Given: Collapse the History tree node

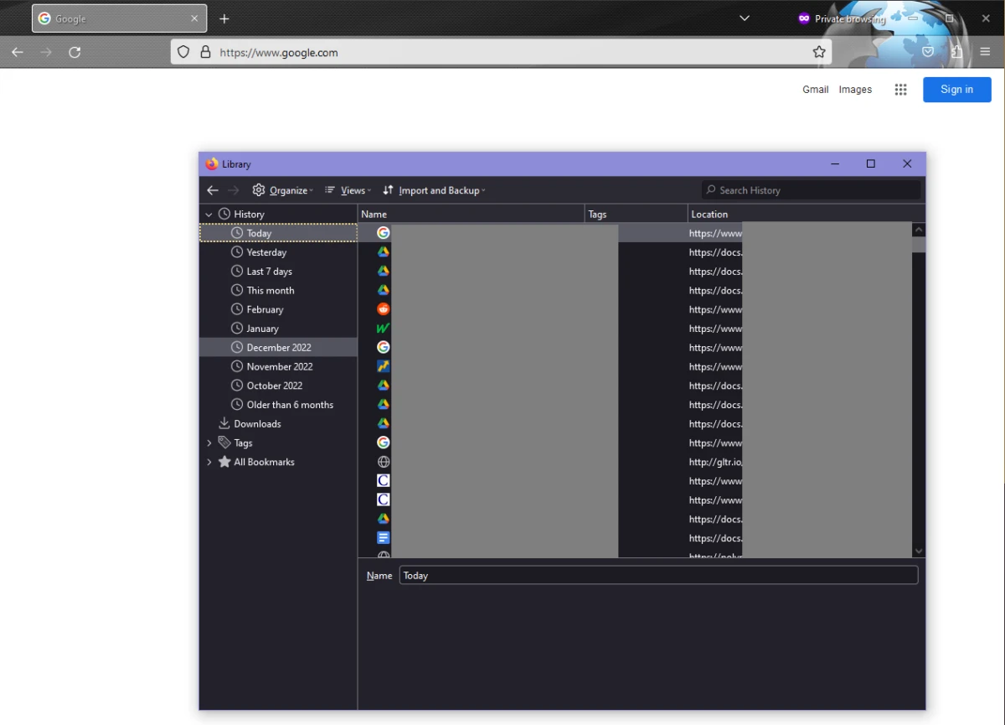Looking at the screenshot, I should pos(209,215).
